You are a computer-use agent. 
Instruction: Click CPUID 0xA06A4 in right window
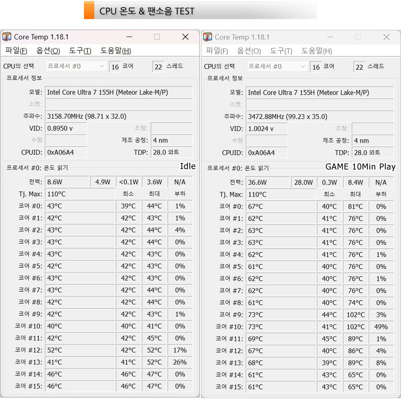click(267, 152)
